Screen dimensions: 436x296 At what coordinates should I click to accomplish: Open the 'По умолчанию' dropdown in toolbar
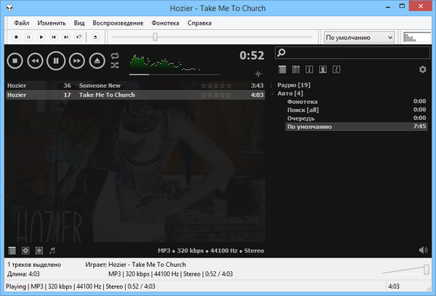point(358,36)
